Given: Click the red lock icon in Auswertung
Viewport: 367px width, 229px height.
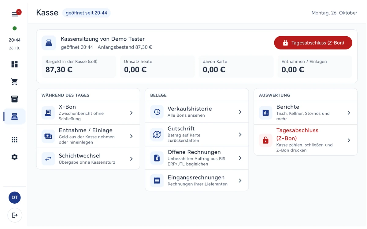Looking at the screenshot, I should pyautogui.click(x=266, y=140).
